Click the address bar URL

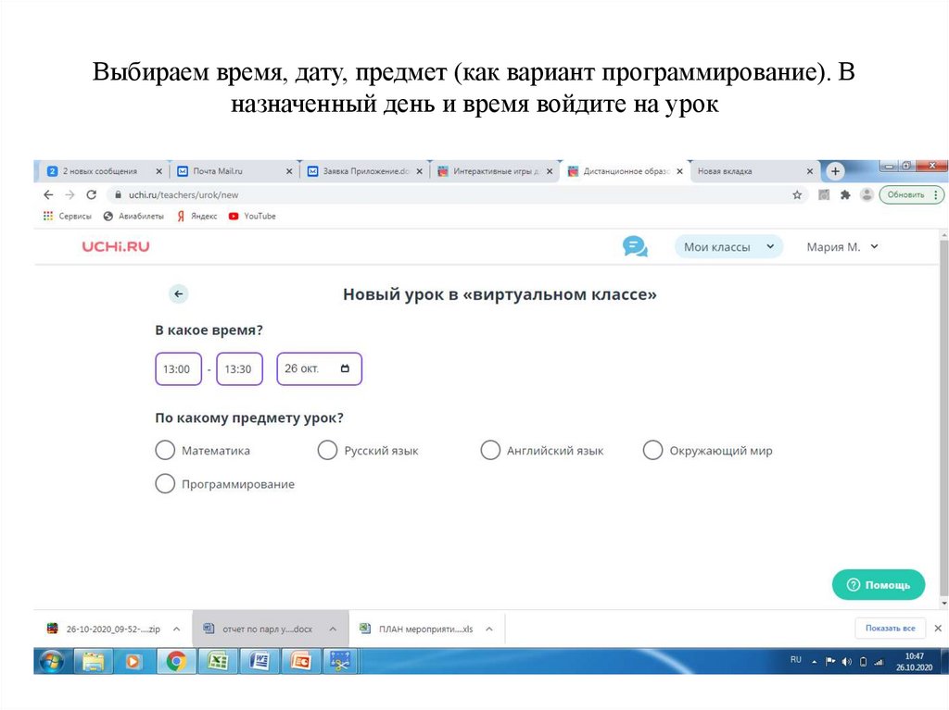[x=183, y=194]
